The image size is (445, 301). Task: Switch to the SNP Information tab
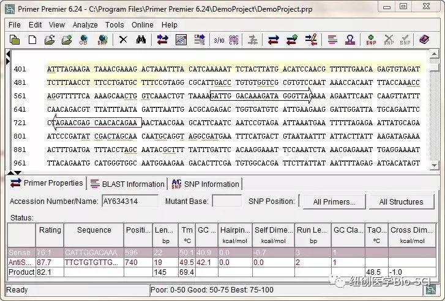click(x=205, y=184)
